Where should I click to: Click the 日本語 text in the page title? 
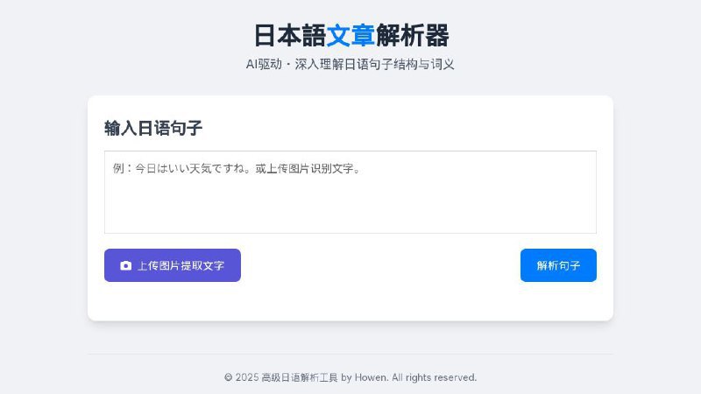pos(289,36)
